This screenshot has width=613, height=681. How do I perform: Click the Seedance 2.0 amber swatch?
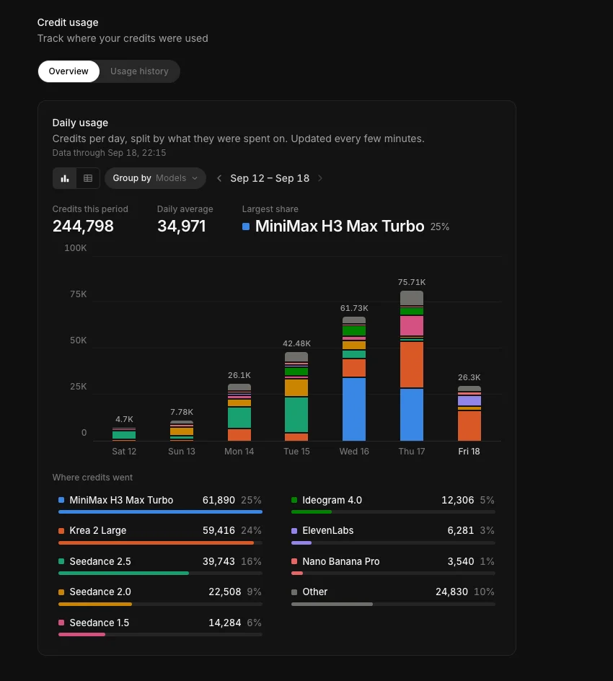[61, 592]
